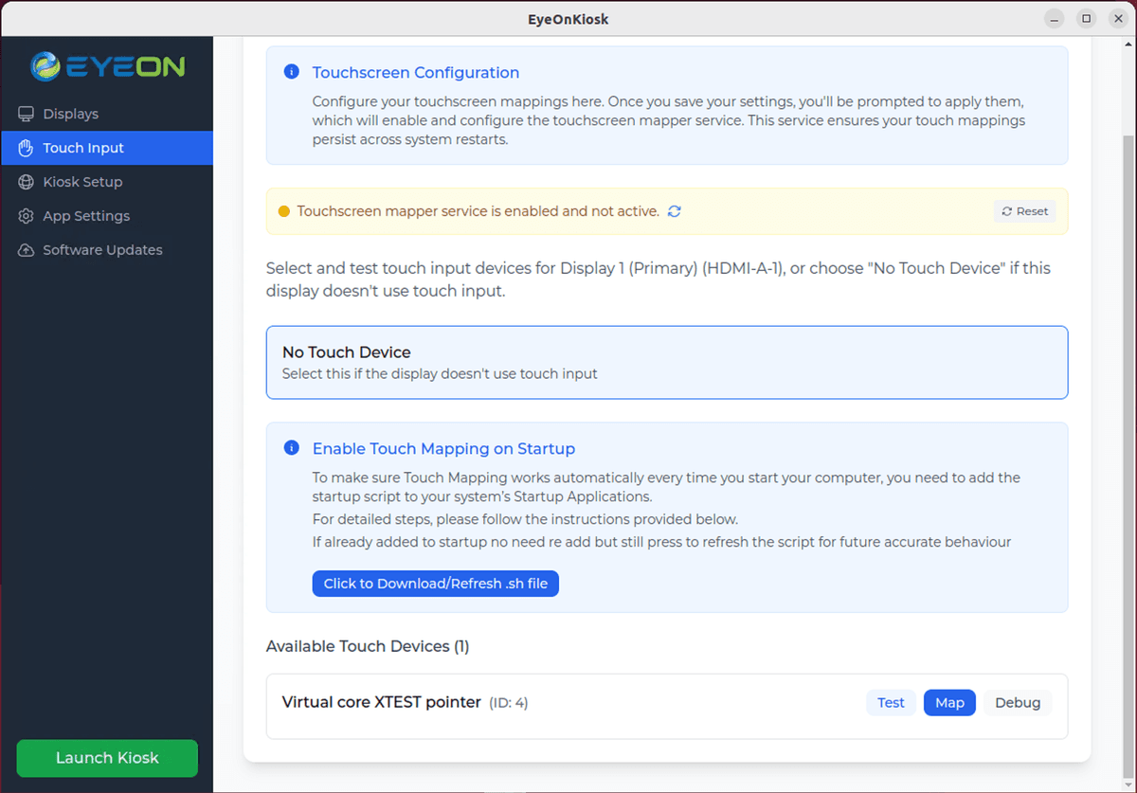Click the refresh icon beside the mapper service status

coord(674,211)
